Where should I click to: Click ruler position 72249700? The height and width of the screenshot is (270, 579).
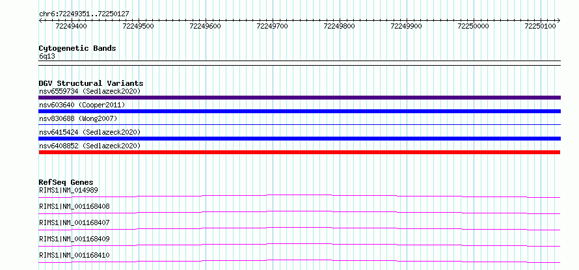pos(273,26)
